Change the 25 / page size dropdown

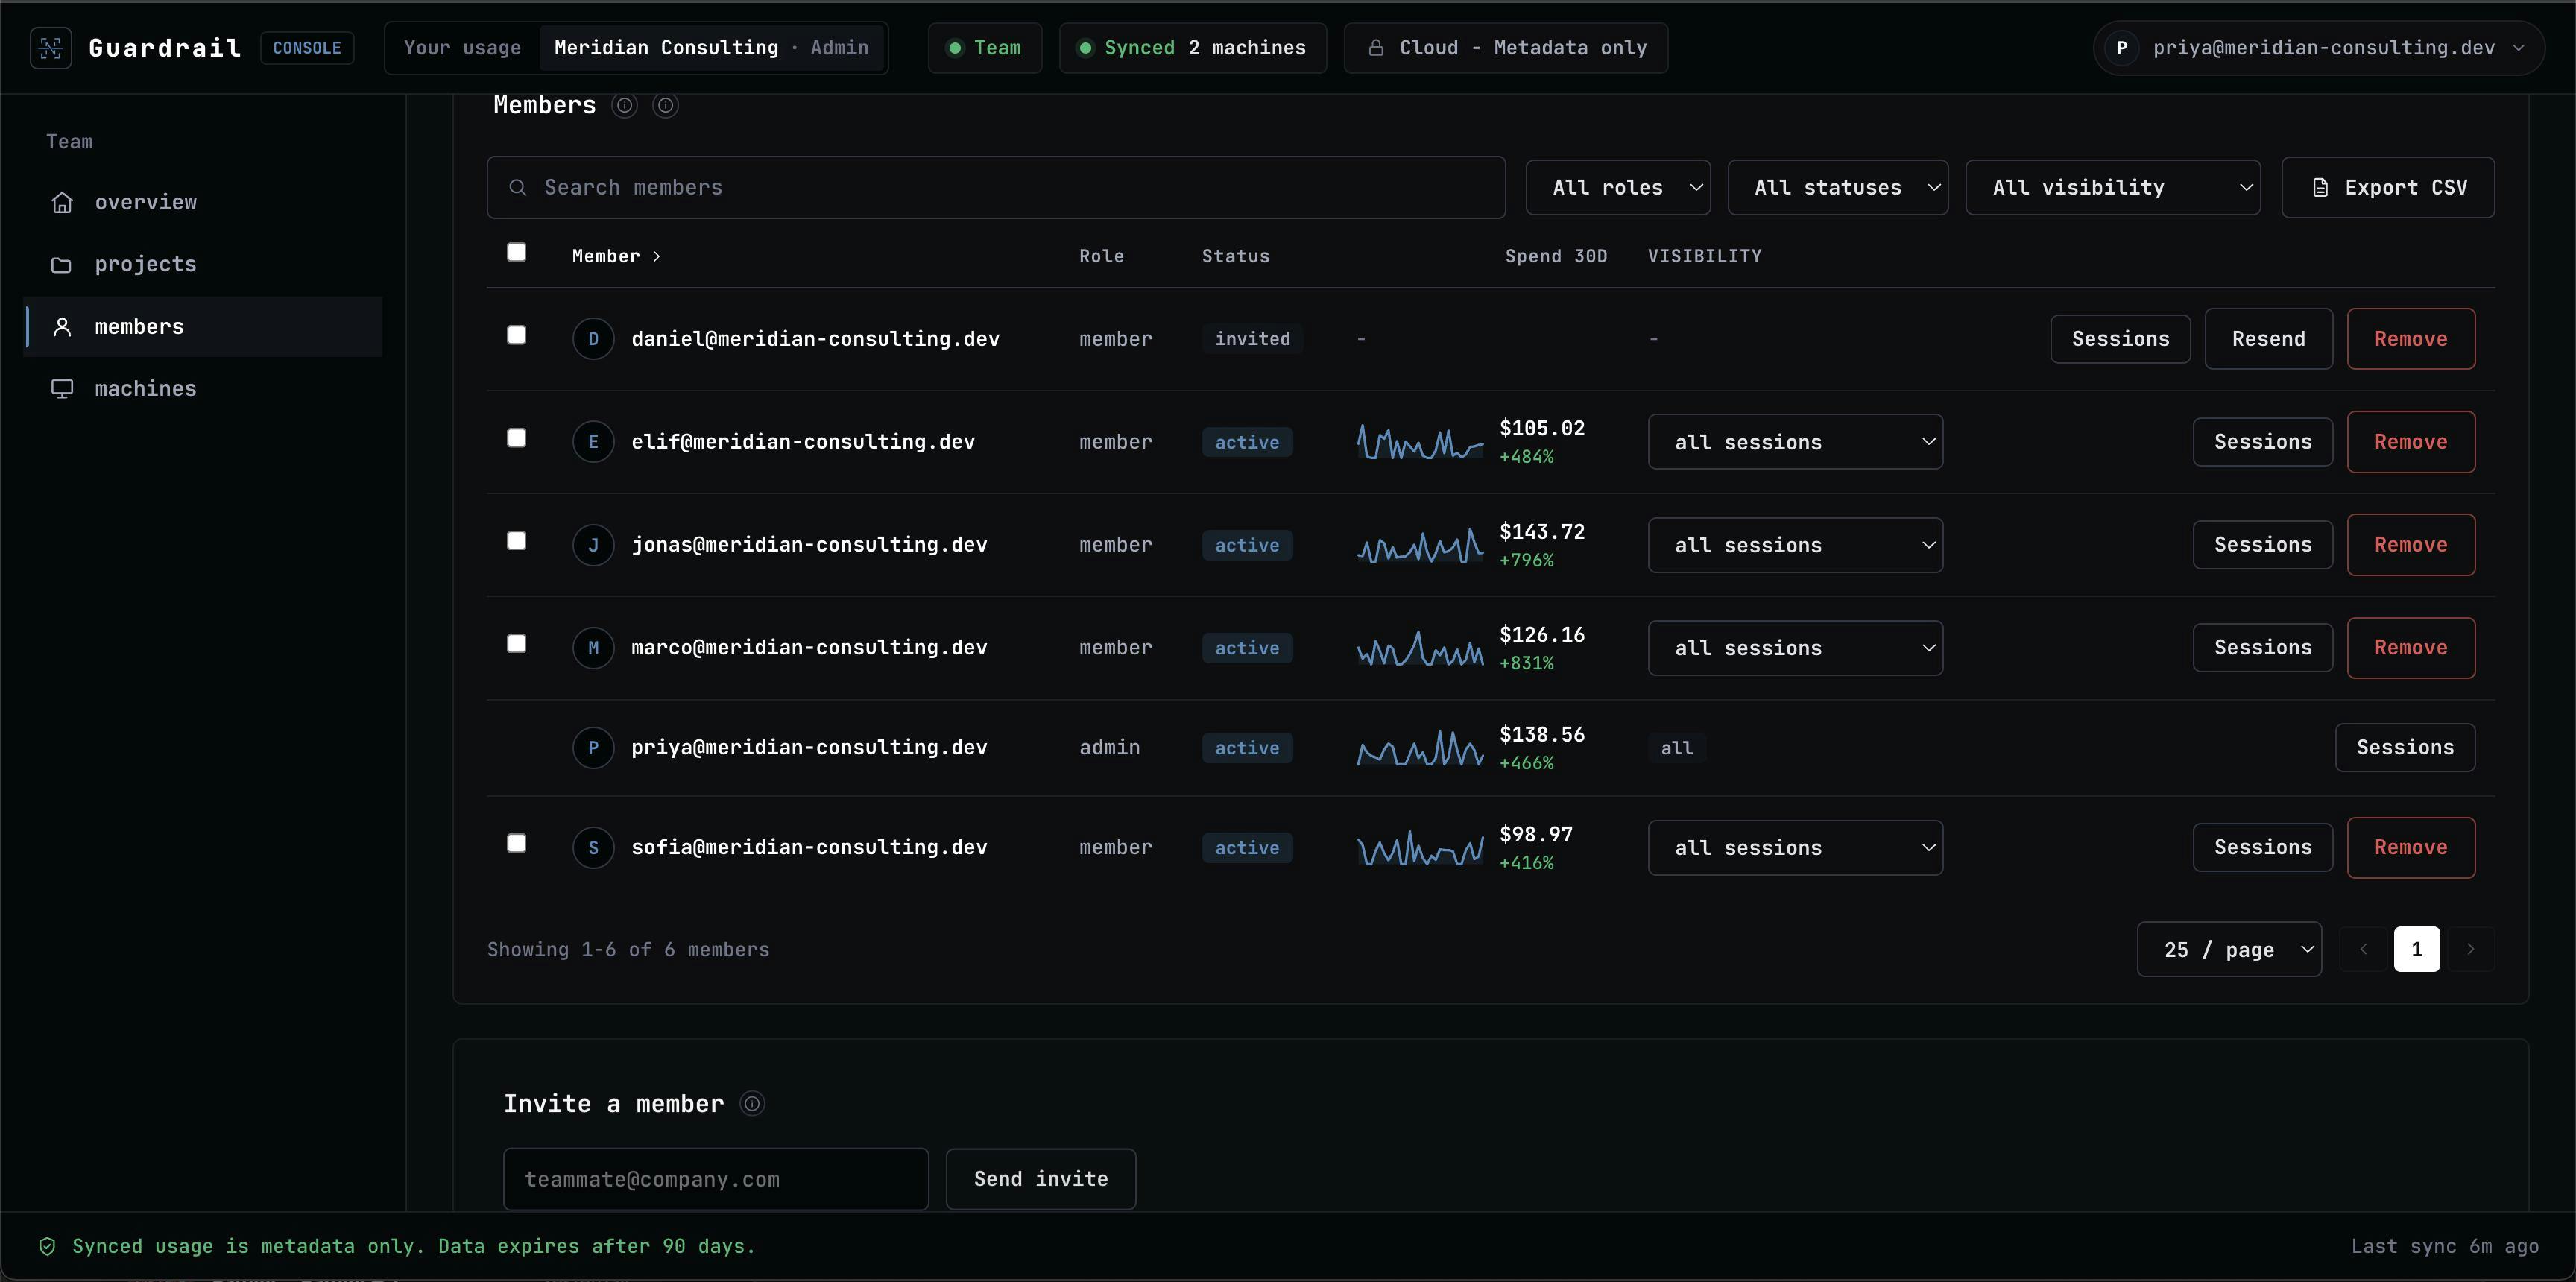(x=2229, y=949)
